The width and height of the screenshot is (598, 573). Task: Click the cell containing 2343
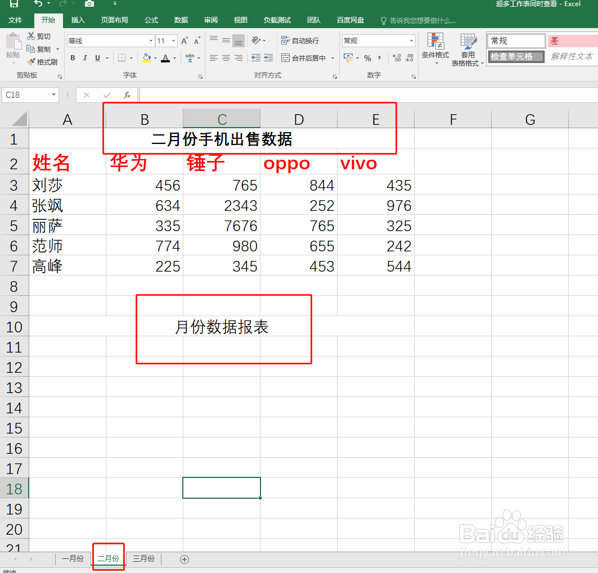tap(222, 205)
